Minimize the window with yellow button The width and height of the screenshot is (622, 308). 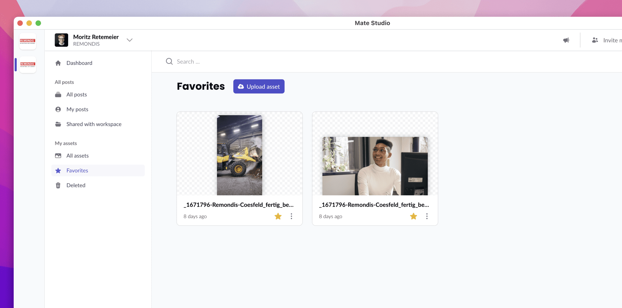(x=29, y=23)
